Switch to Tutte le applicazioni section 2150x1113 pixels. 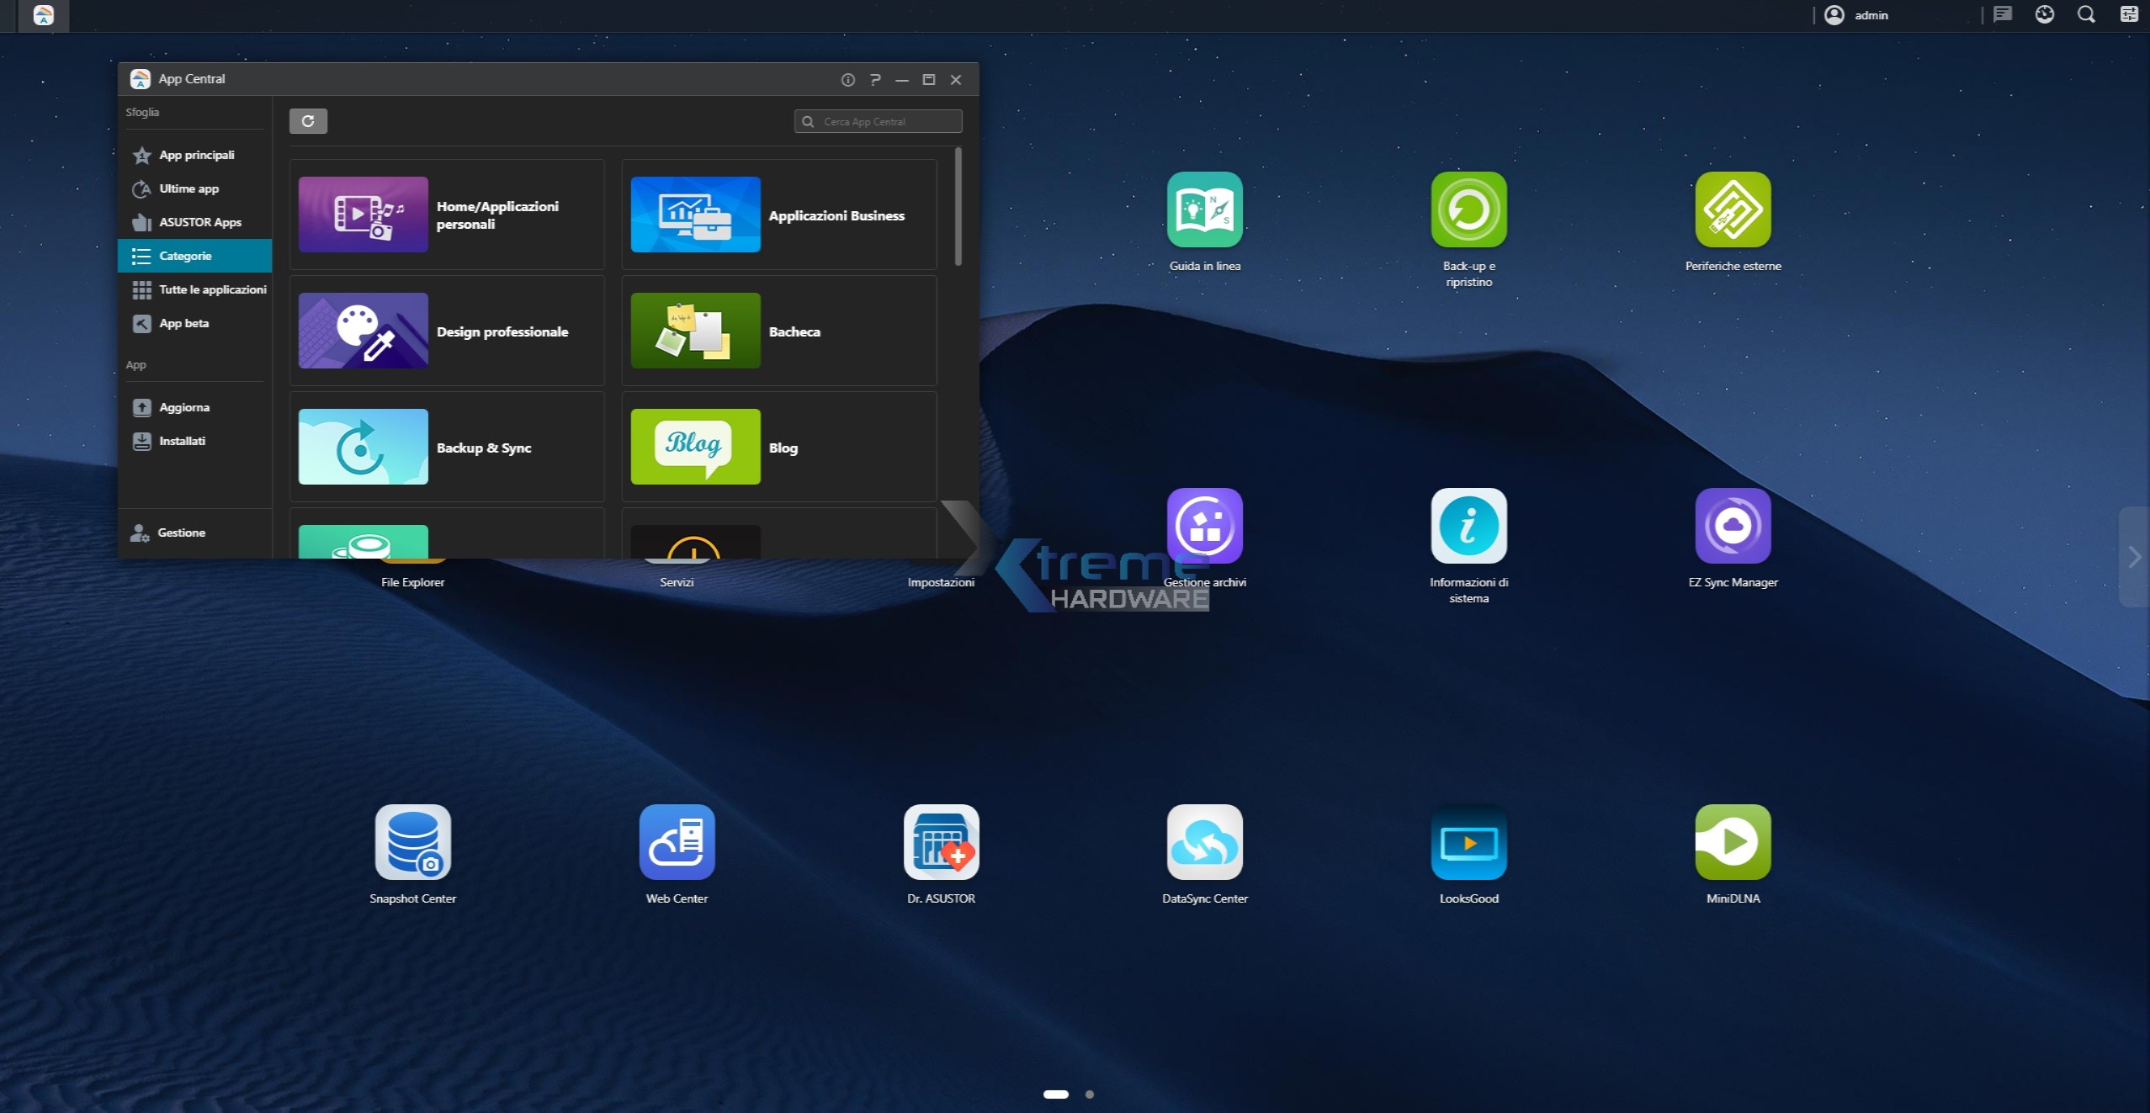click(x=212, y=289)
